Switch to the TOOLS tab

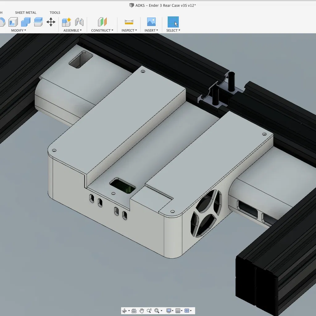click(x=55, y=13)
